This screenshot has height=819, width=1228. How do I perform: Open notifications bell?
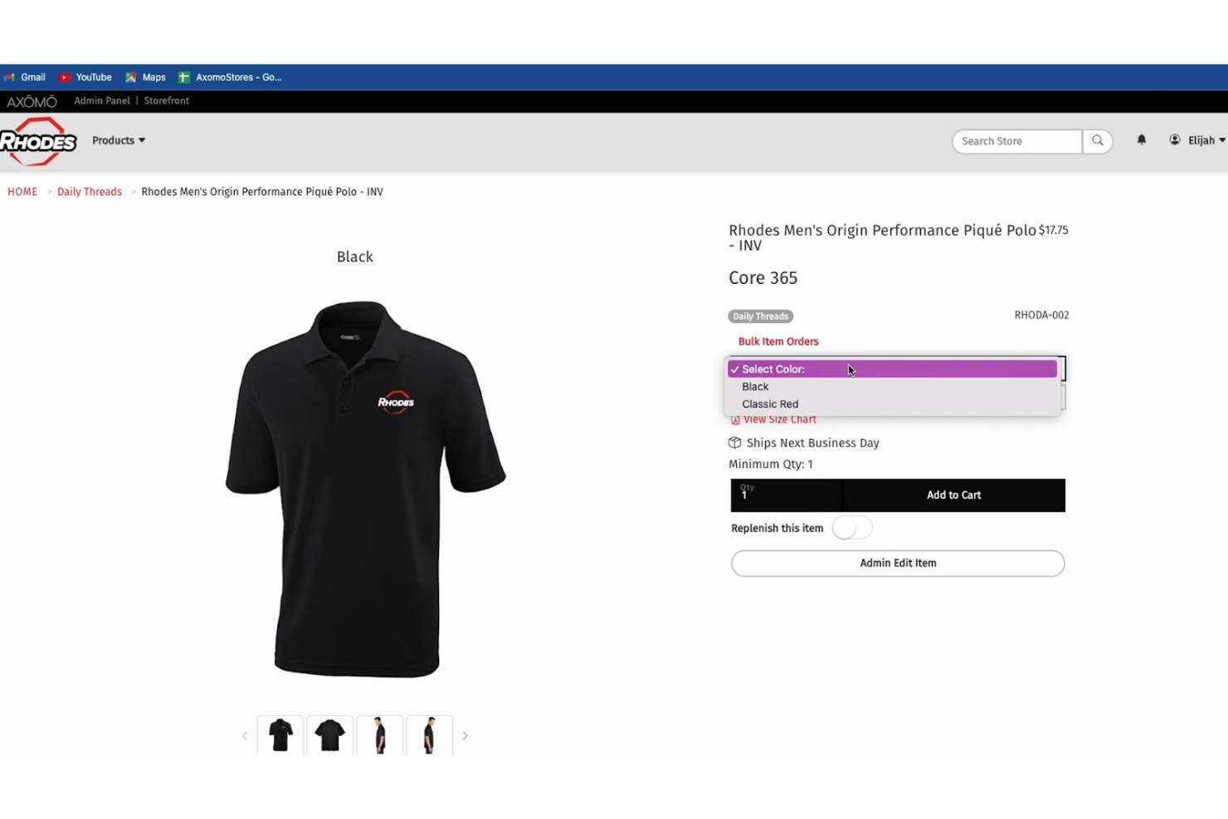[1142, 140]
